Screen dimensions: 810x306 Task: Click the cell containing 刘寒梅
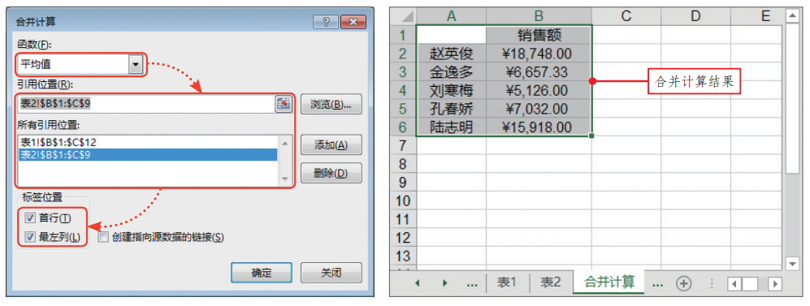click(x=451, y=90)
